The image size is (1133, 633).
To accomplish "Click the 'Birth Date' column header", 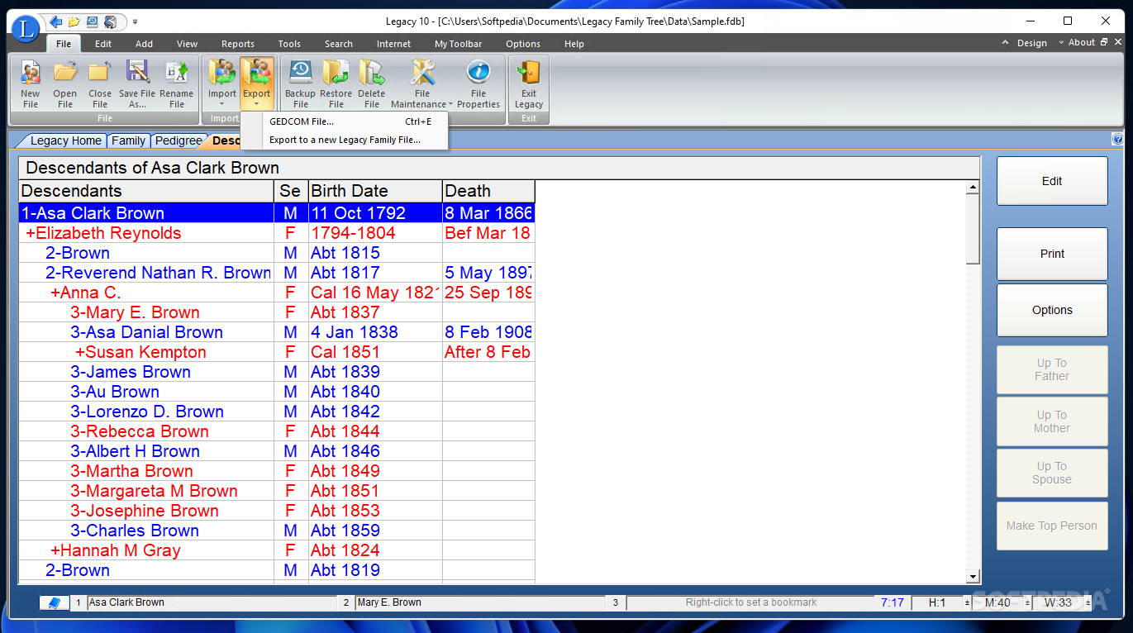I will (x=375, y=191).
